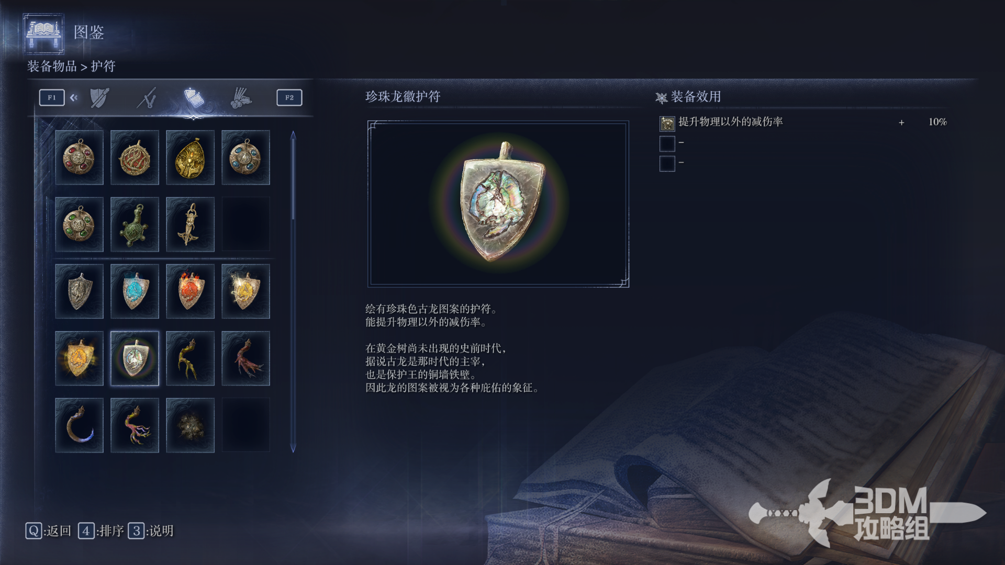The height and width of the screenshot is (565, 1005).
Task: Click the double-chevron previous category arrow
Action: click(x=74, y=97)
